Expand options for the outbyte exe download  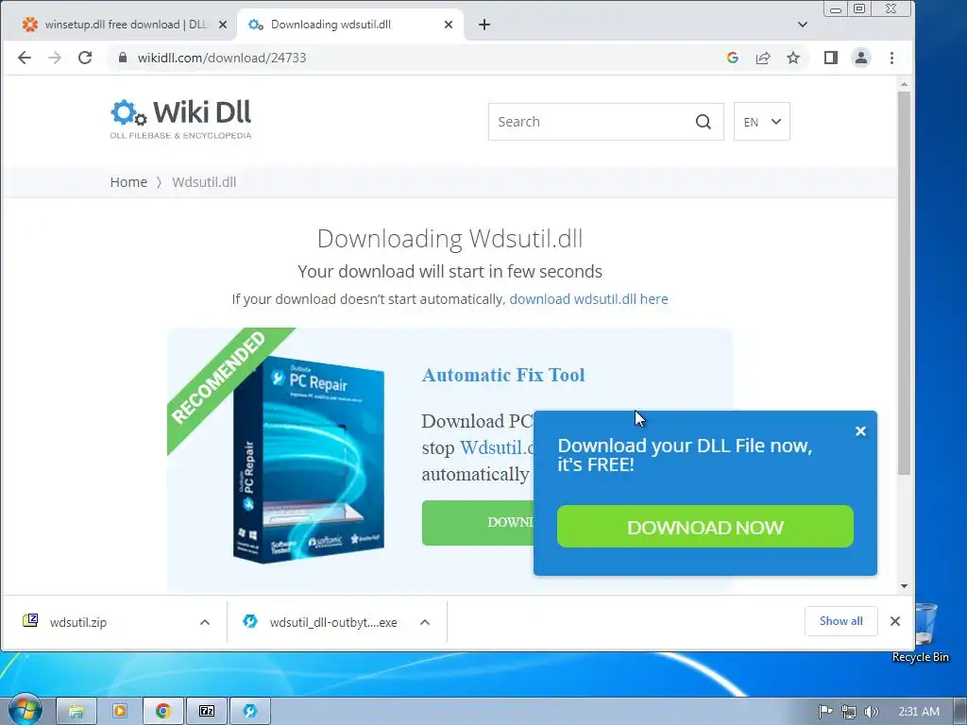point(425,622)
